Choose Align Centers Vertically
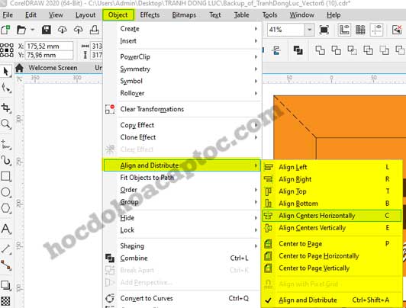This screenshot has height=308, width=406. point(332,228)
